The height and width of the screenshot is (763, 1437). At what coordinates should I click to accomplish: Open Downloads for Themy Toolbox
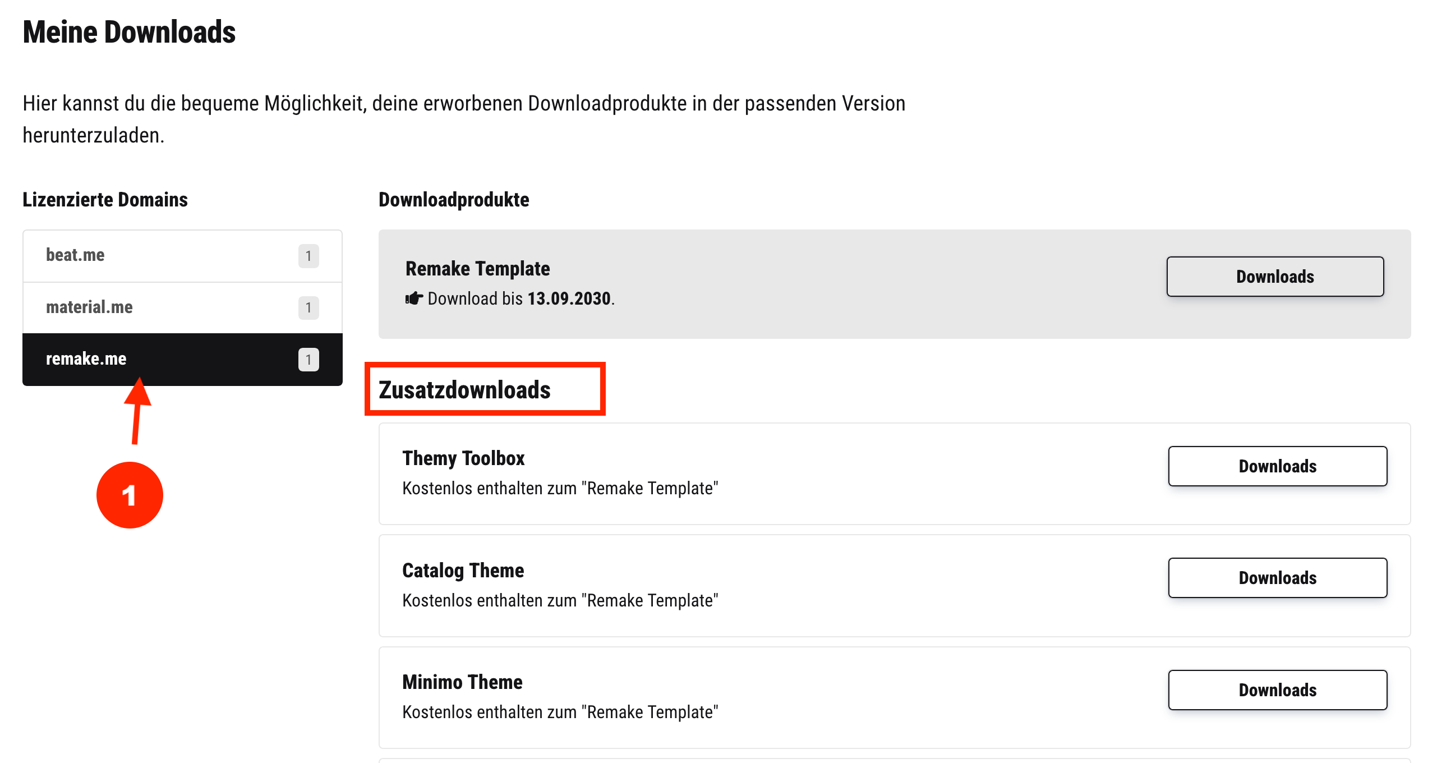[x=1277, y=466]
